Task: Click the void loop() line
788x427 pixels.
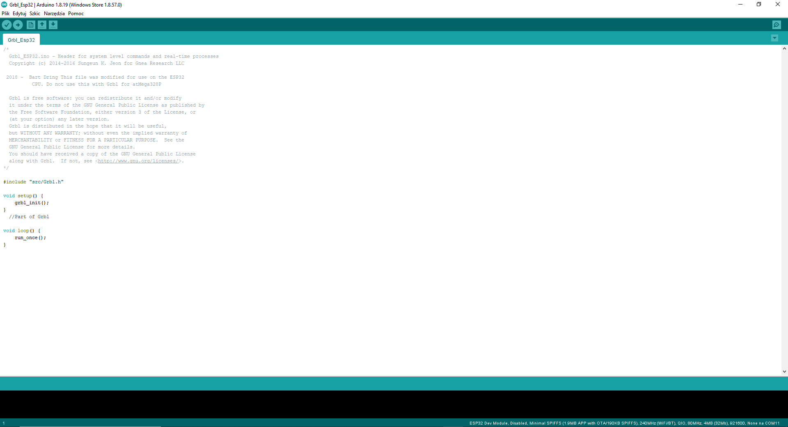Action: [22, 231]
